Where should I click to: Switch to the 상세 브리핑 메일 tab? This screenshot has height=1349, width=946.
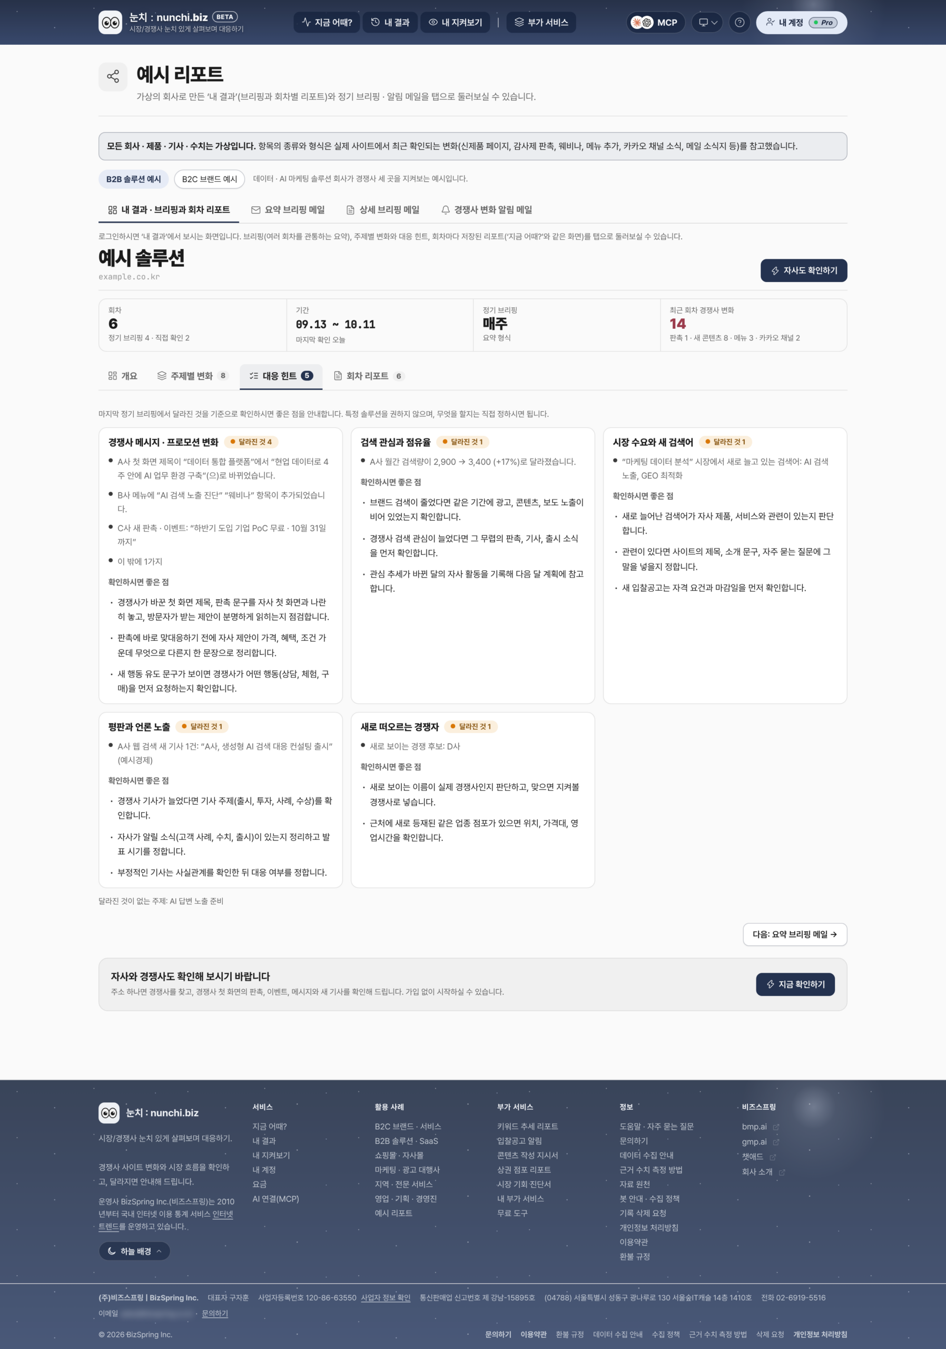383,210
